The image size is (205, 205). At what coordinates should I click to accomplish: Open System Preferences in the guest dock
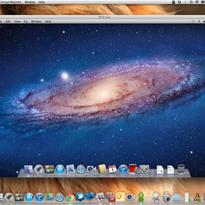click(x=144, y=169)
